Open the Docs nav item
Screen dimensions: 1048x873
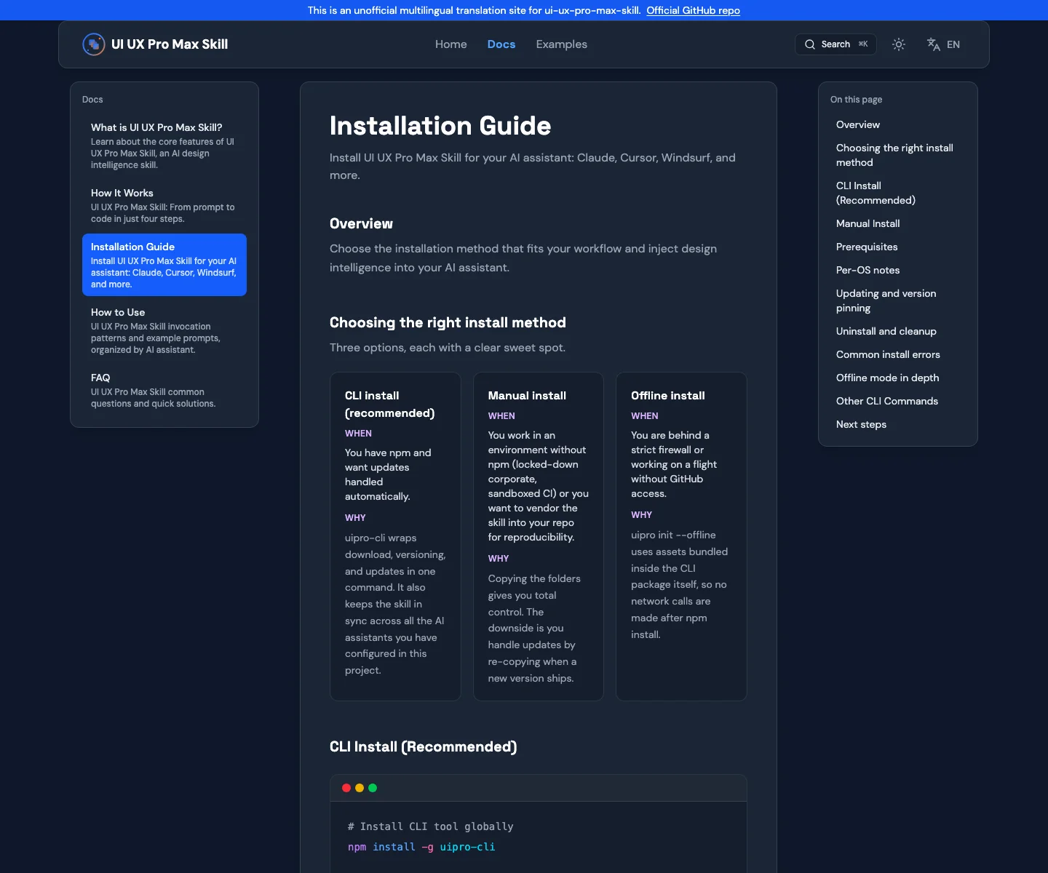pos(501,44)
